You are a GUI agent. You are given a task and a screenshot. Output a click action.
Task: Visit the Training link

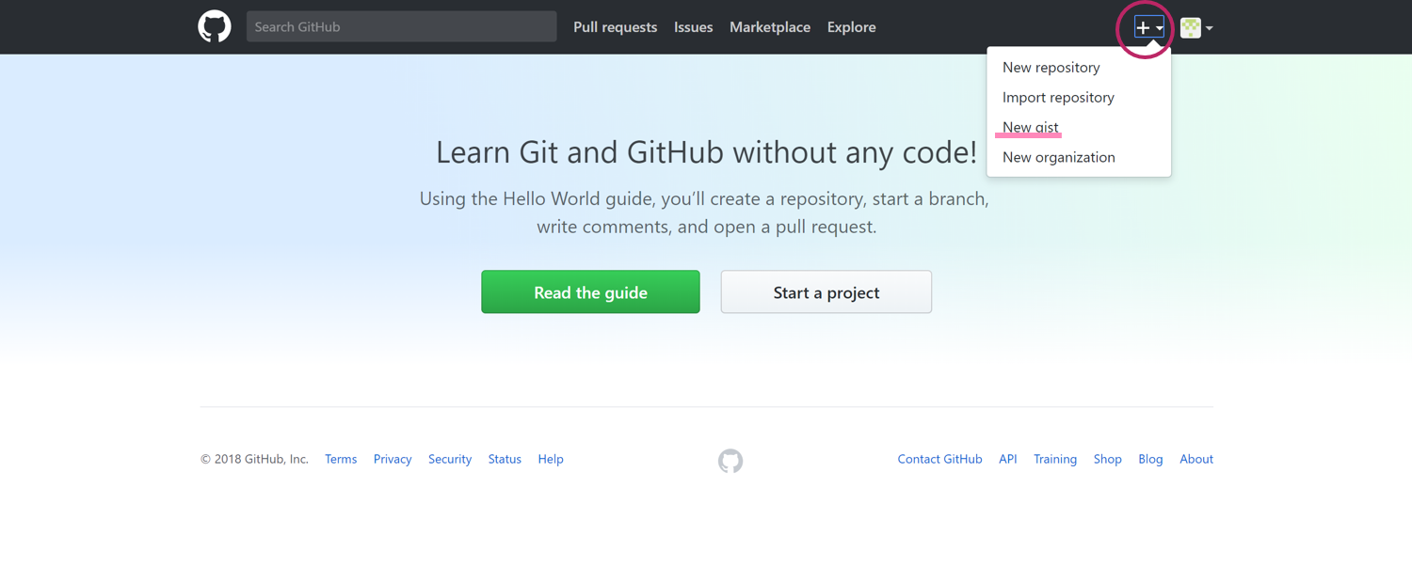(x=1055, y=460)
